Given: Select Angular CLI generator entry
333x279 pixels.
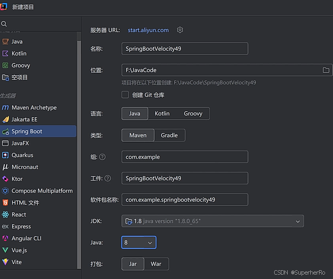Looking at the screenshot, I should click(38, 238).
